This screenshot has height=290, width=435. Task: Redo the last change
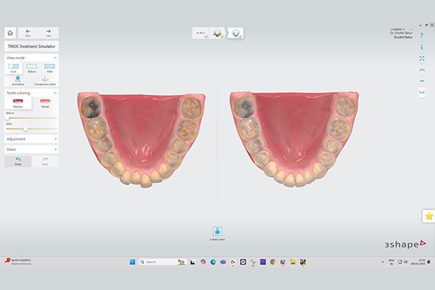click(x=45, y=161)
